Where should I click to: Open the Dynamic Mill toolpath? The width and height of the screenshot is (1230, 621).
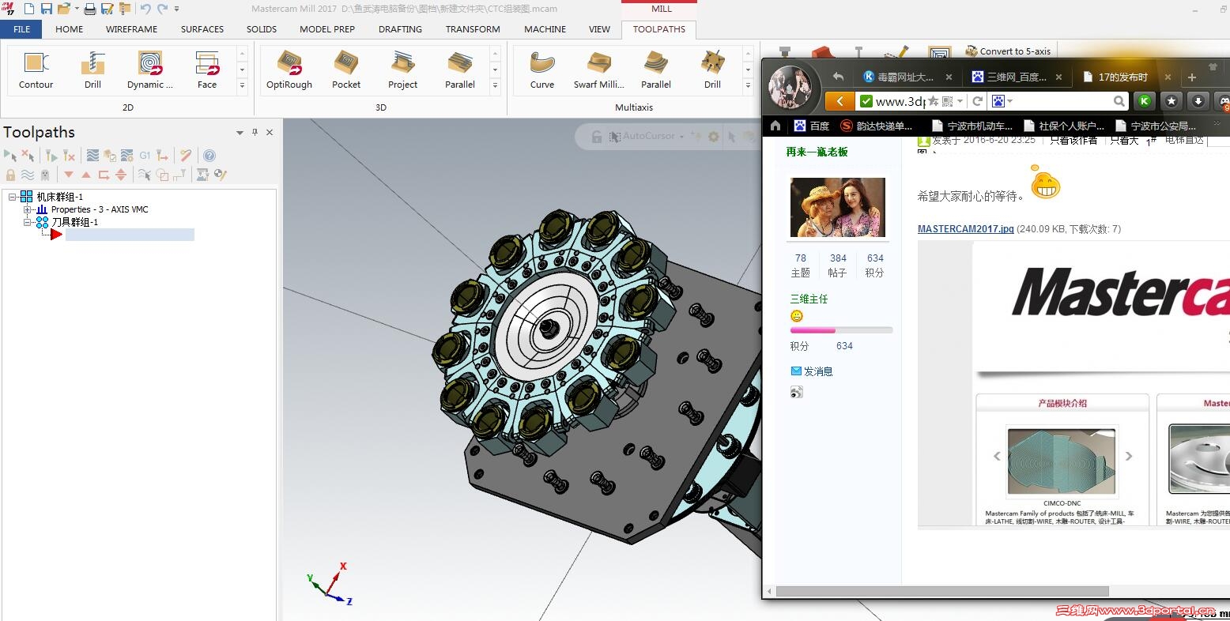150,70
